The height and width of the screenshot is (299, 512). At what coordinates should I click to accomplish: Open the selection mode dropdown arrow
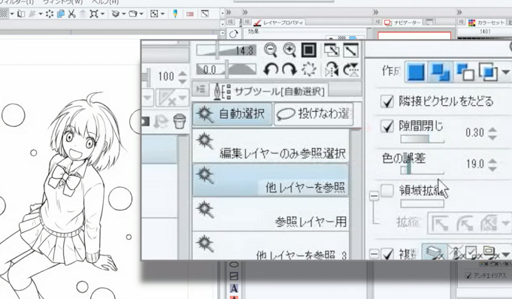click(x=505, y=72)
